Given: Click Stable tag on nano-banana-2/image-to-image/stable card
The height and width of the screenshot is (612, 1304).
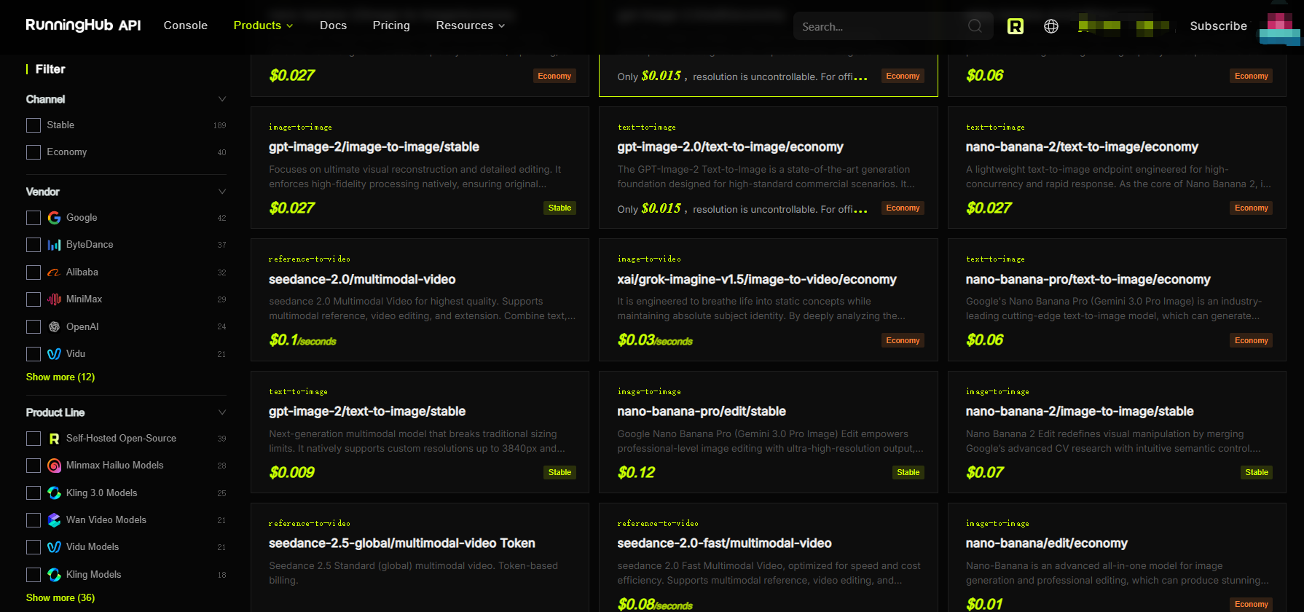Looking at the screenshot, I should tap(1257, 473).
